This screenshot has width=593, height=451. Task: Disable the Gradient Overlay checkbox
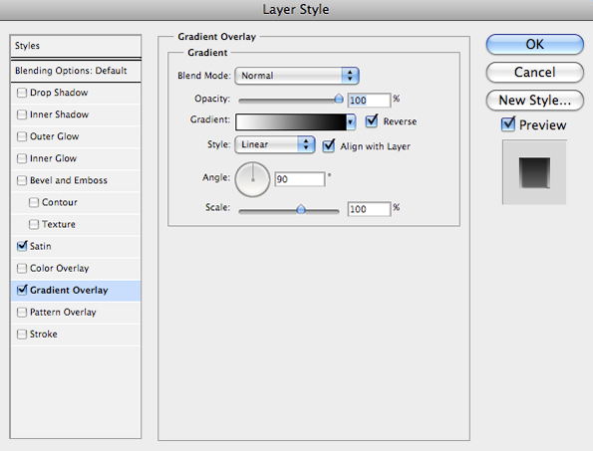pos(22,290)
